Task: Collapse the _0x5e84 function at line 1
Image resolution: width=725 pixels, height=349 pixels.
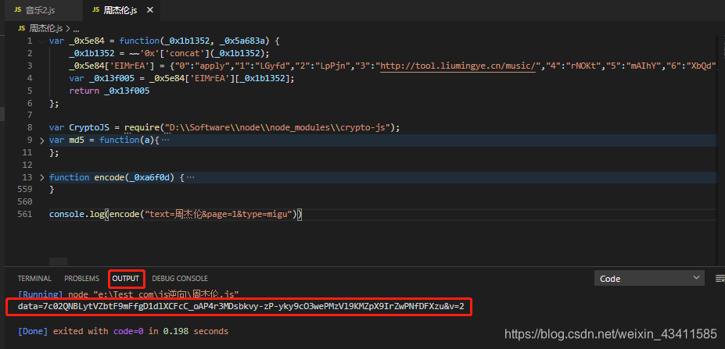Action: [42, 41]
